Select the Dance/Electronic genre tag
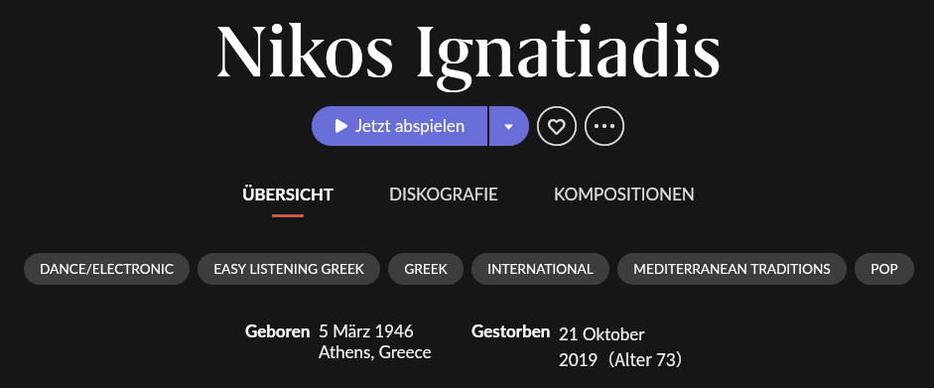This screenshot has width=934, height=388. coord(106,269)
